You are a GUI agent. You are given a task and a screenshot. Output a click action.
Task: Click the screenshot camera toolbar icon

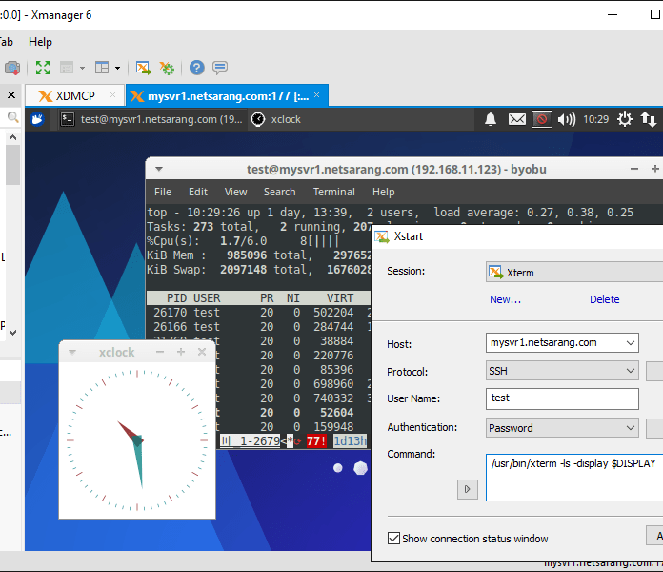tap(11, 68)
